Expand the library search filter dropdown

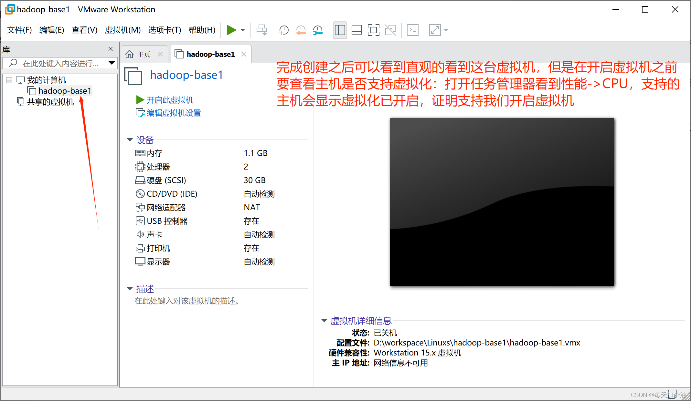tap(112, 63)
